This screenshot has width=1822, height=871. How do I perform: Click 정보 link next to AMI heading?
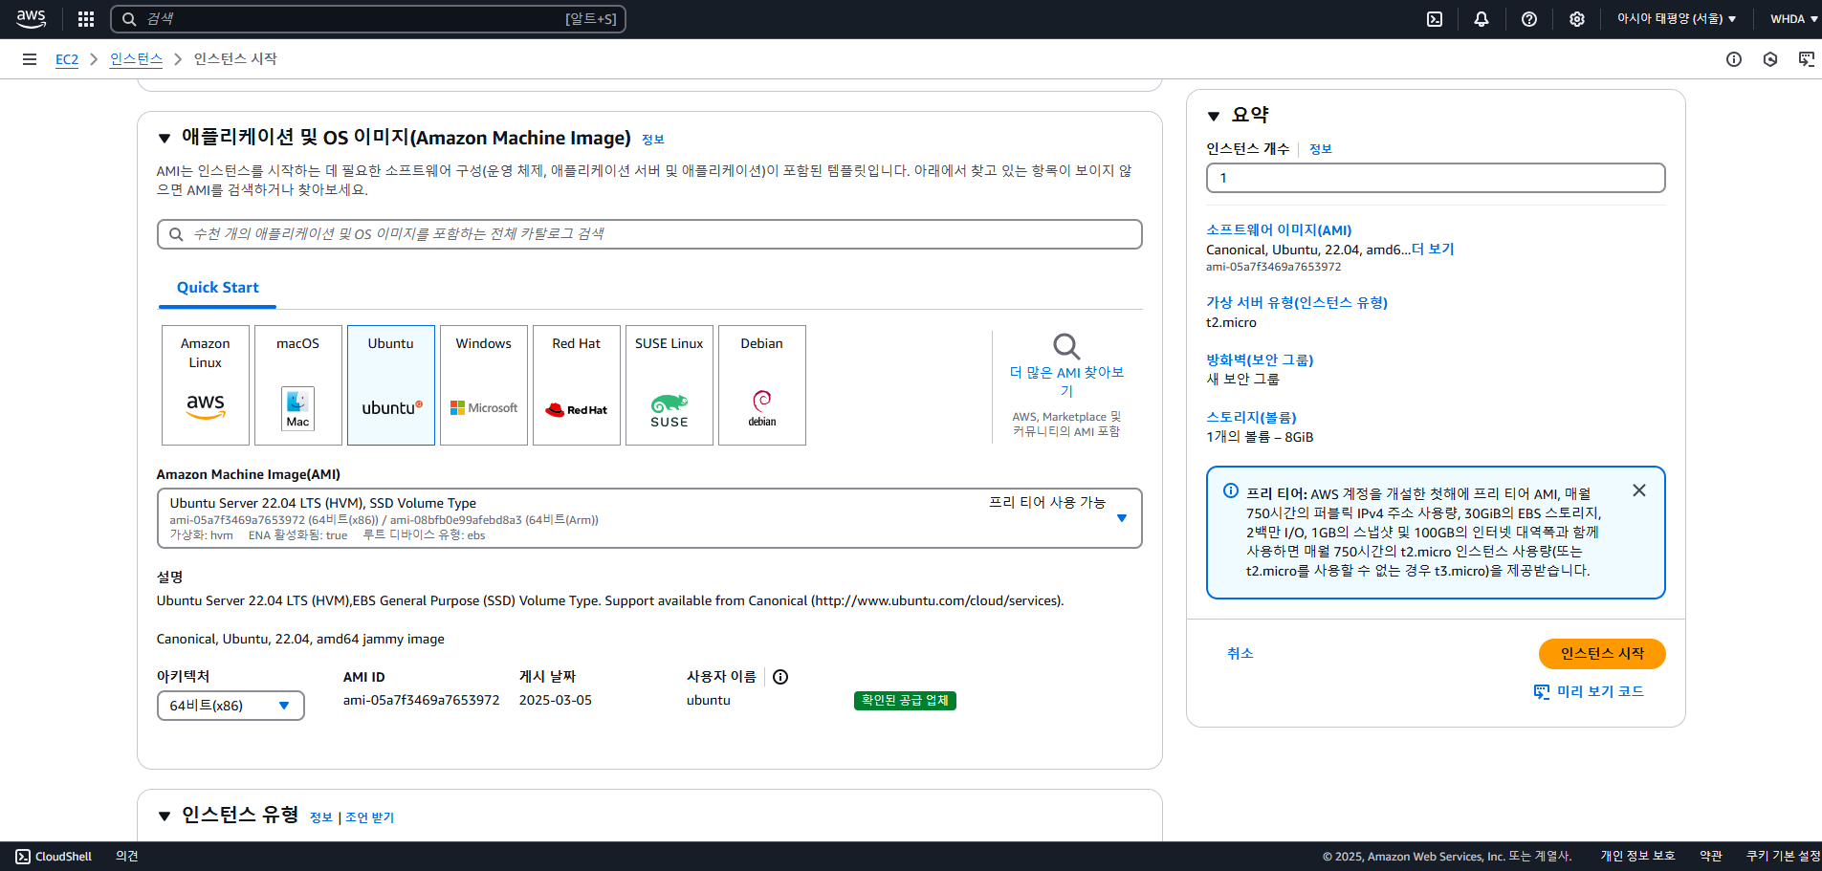click(x=653, y=140)
